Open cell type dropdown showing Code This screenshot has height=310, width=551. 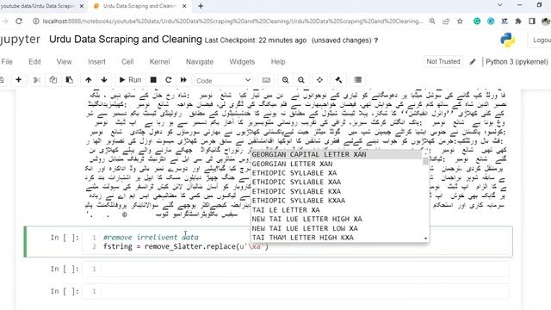click(x=223, y=80)
